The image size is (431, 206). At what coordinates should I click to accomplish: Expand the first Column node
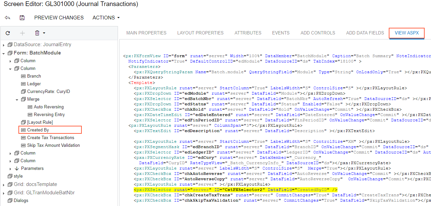click(x=10, y=61)
